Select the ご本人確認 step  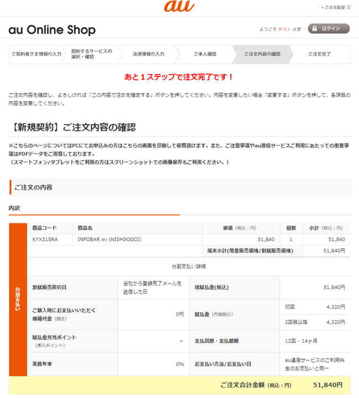[x=205, y=54]
